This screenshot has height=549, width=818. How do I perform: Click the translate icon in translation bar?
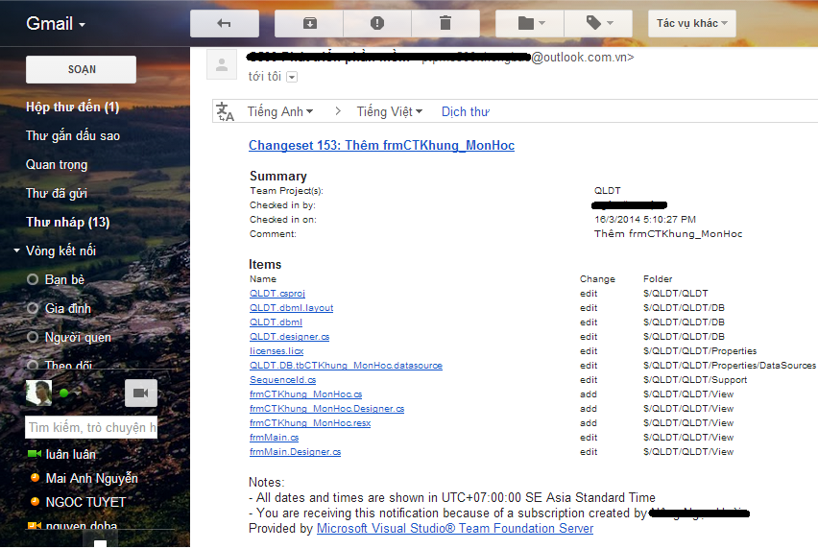click(x=226, y=111)
